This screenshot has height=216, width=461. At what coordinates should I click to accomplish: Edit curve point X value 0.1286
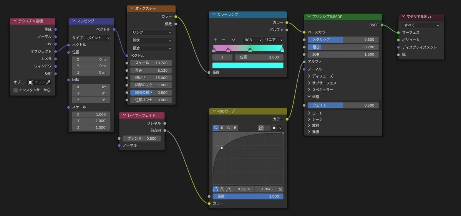pos(244,189)
